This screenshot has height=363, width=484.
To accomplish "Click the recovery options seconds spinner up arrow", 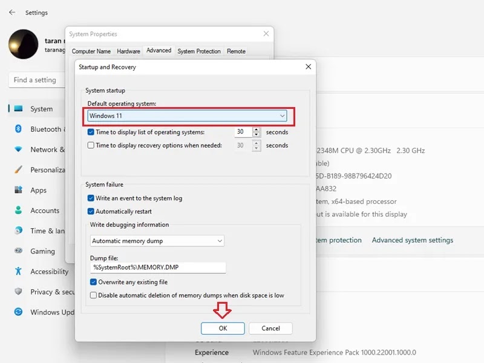I will click(256, 143).
